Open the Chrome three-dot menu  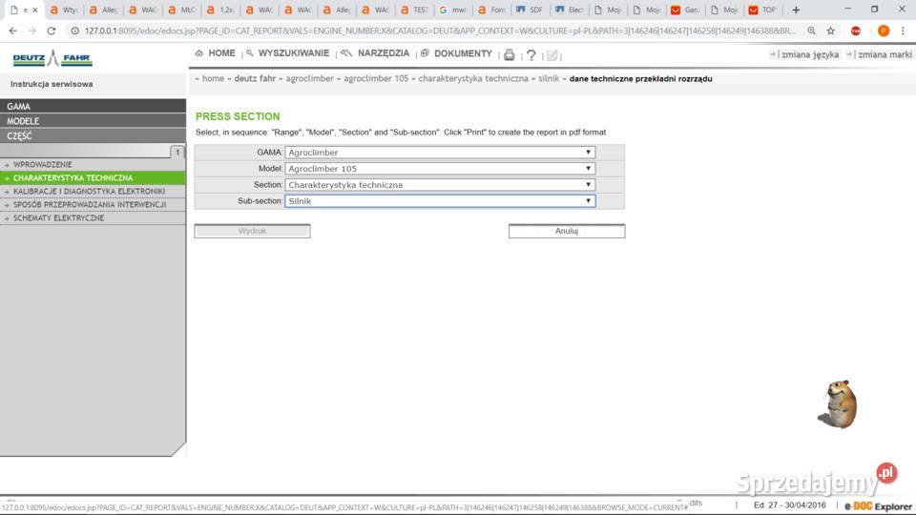pyautogui.click(x=904, y=31)
